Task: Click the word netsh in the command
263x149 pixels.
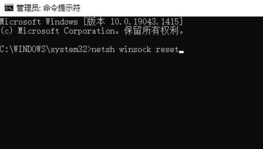Action: pyautogui.click(x=103, y=50)
